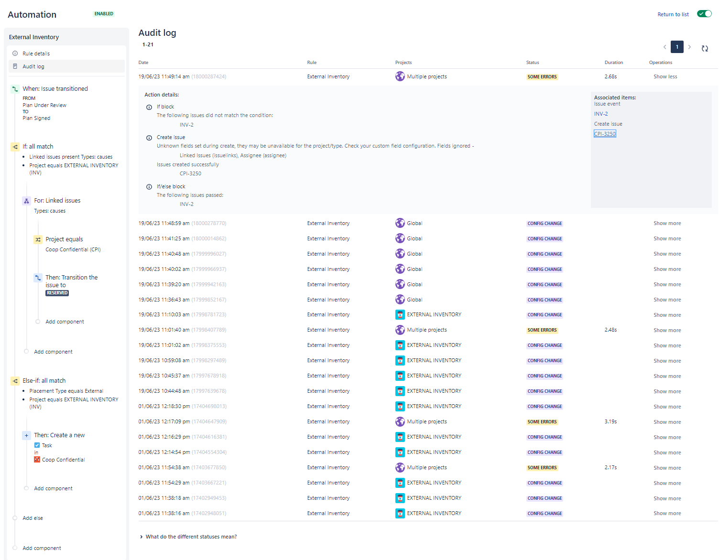Click the refresh icon above the audit log

point(705,47)
